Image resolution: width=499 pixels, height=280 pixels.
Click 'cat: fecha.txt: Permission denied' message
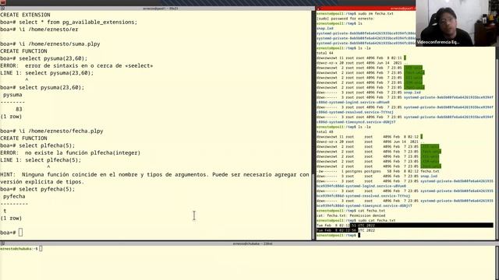click(351, 215)
